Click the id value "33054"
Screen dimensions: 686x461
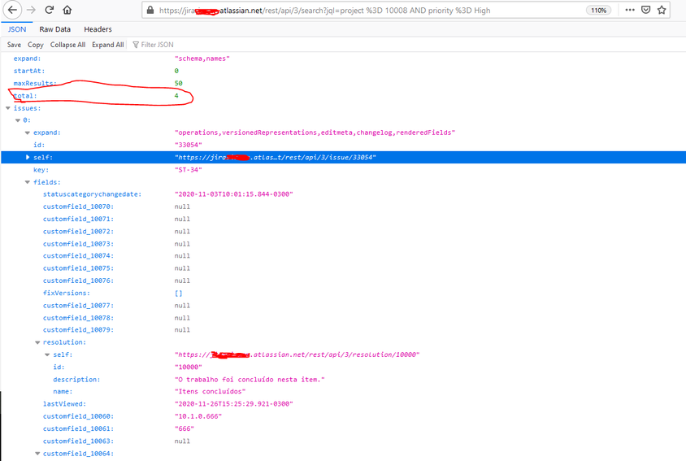(188, 145)
